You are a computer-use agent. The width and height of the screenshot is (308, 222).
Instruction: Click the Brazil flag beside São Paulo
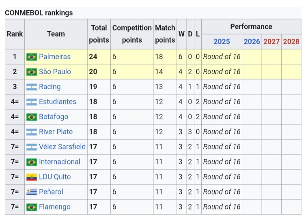point(31,72)
